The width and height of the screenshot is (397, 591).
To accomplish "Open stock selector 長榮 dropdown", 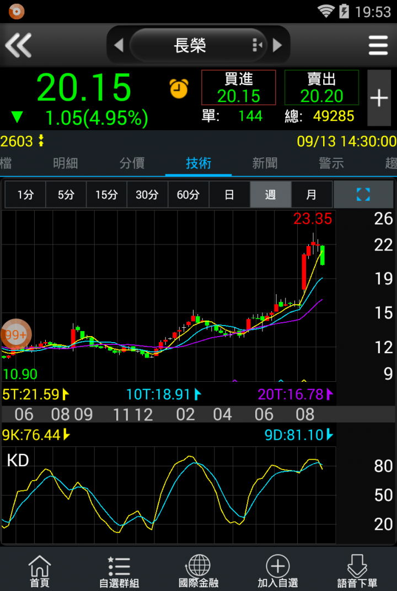I will click(x=198, y=45).
